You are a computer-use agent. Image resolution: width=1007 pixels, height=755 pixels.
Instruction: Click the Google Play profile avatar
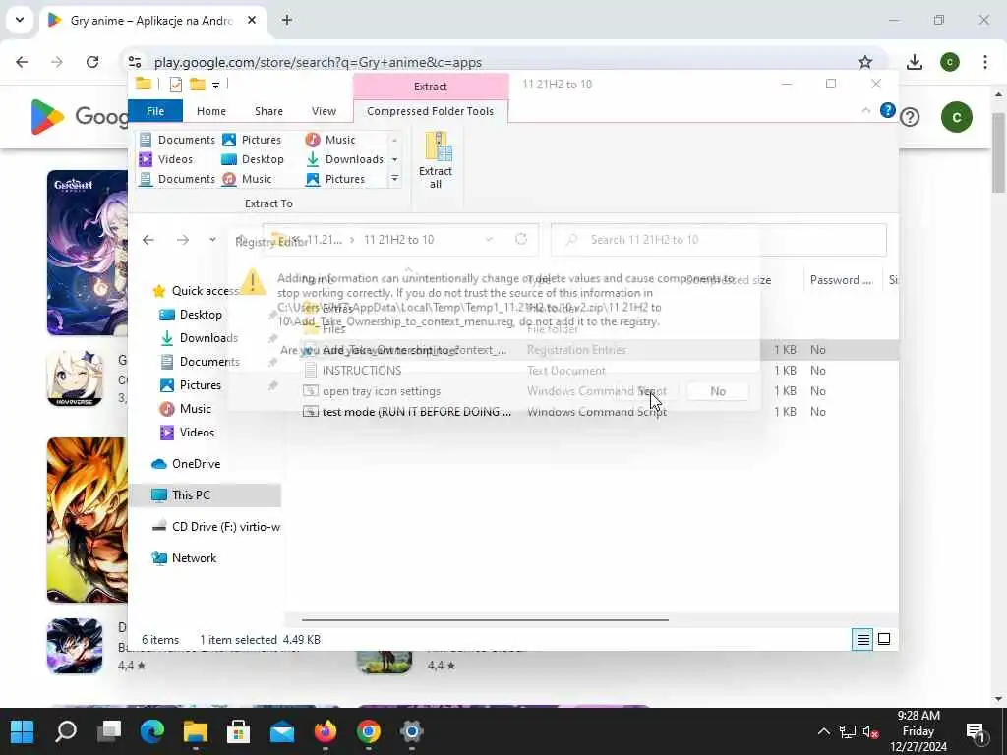coord(956,117)
